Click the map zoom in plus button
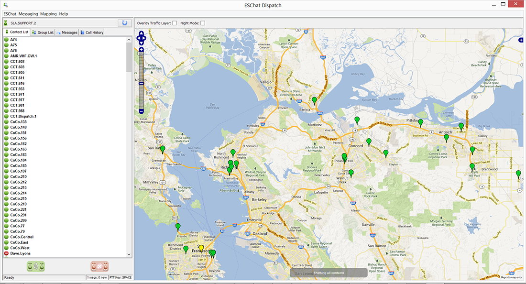 pos(142,50)
